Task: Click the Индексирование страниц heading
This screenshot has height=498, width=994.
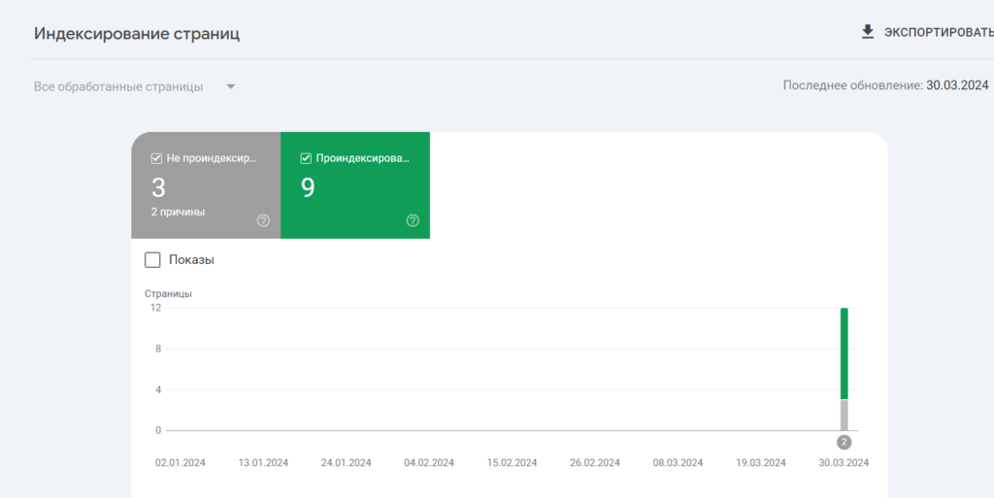Action: tap(137, 34)
